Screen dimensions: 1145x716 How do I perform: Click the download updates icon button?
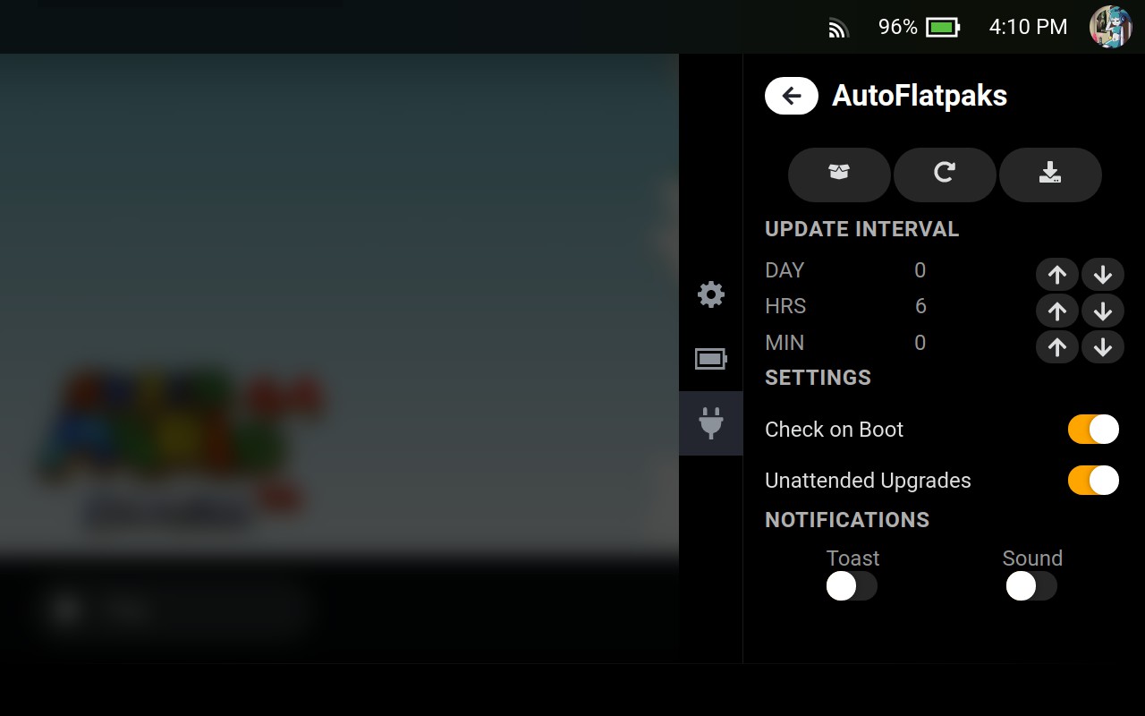1050,175
